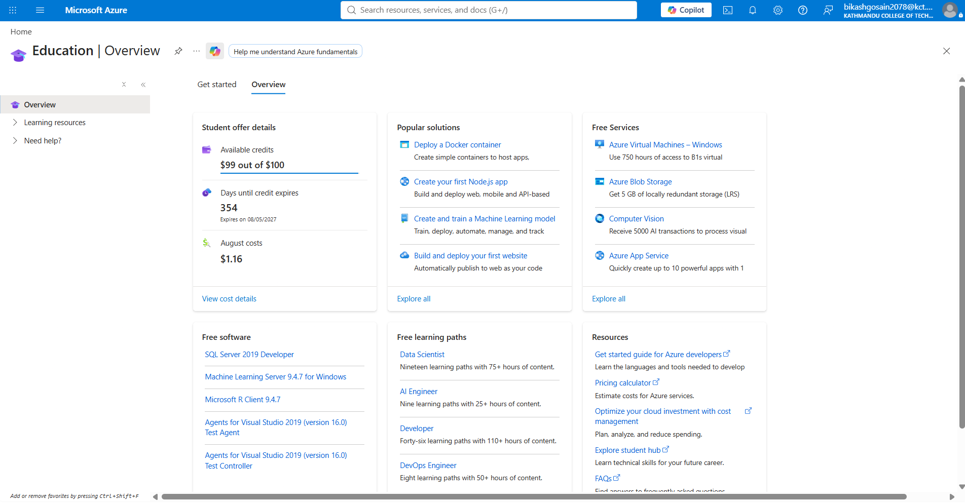Viewport: 965px width, 503px height.
Task: Open Developer learning path
Action: click(417, 429)
